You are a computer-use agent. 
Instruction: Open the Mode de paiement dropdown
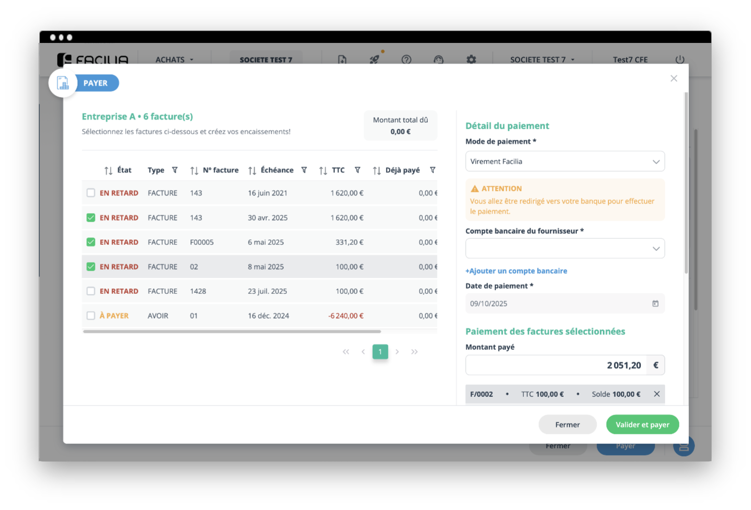[565, 162]
